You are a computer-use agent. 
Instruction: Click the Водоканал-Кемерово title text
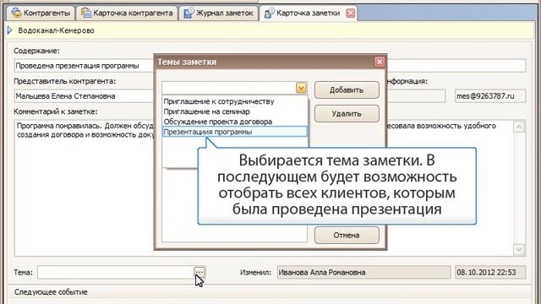tap(57, 30)
